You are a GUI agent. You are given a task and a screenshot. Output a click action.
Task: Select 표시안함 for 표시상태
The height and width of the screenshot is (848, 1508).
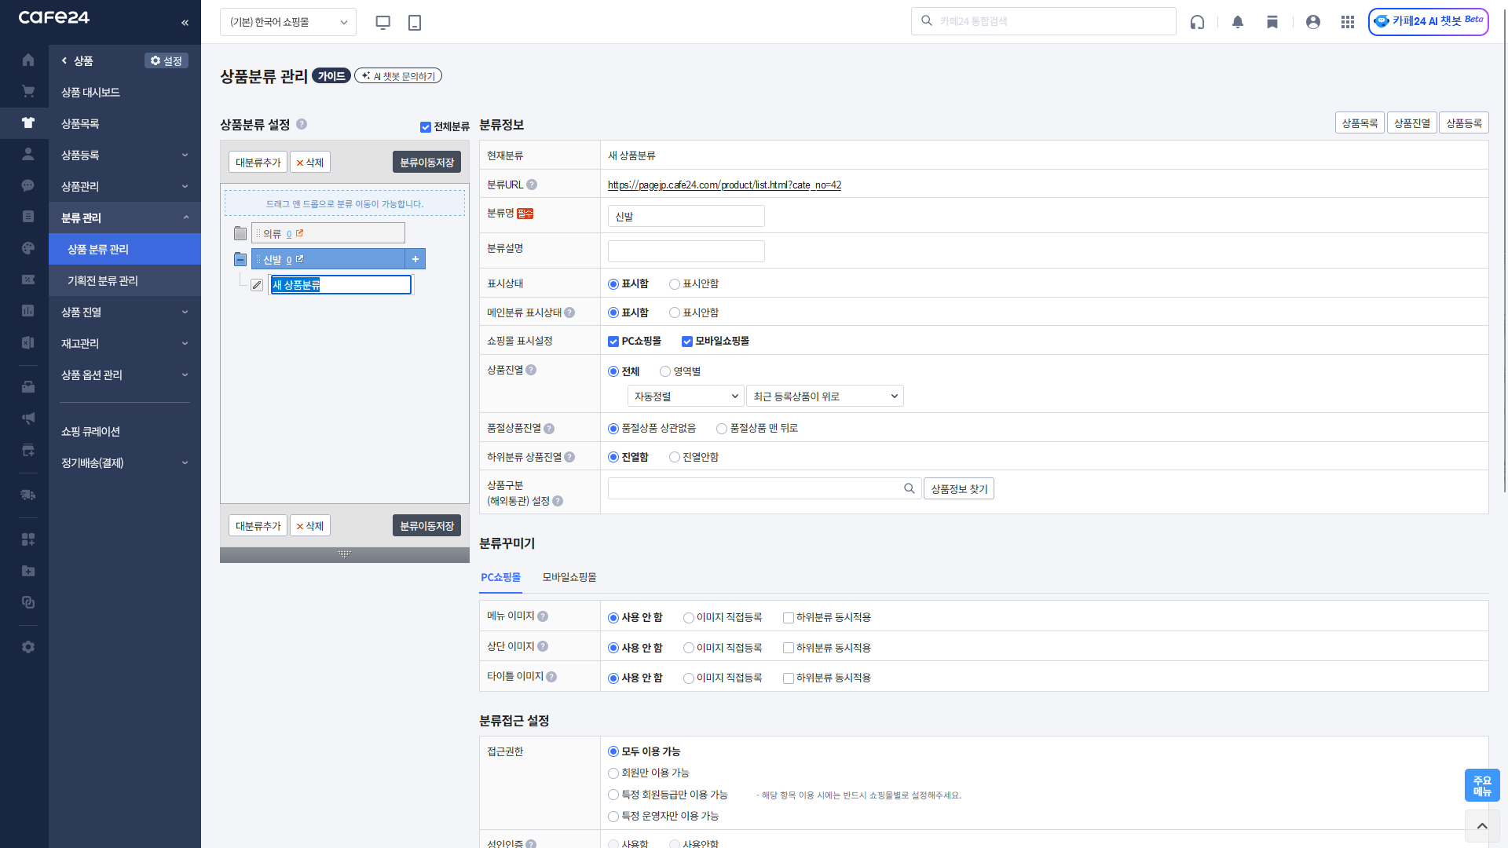pos(675,284)
